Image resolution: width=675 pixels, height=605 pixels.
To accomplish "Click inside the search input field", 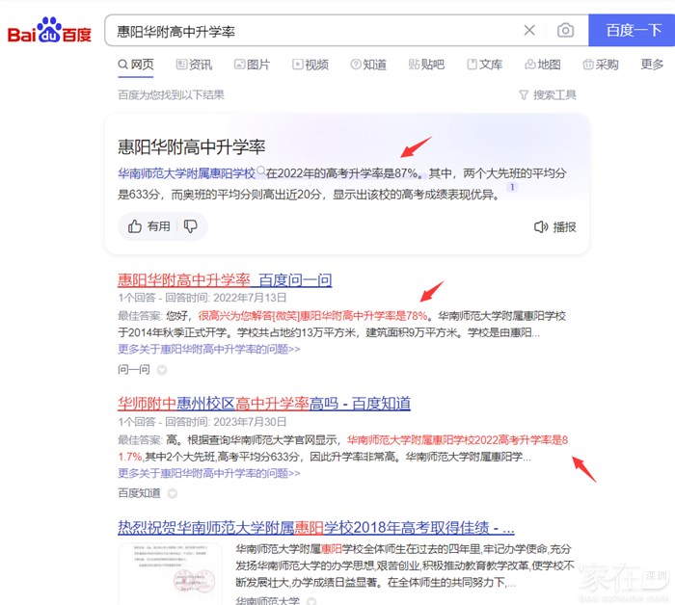I will [309, 31].
